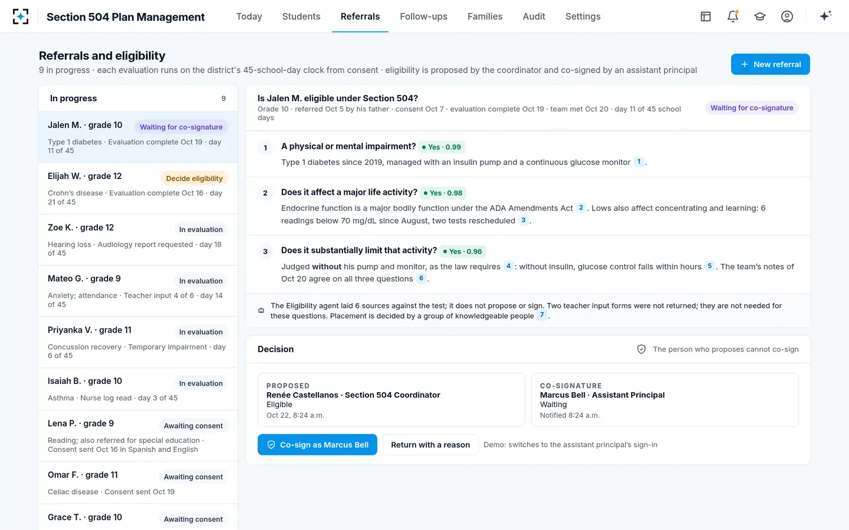The width and height of the screenshot is (849, 530).
Task: Navigate to the Families tab
Action: point(485,16)
